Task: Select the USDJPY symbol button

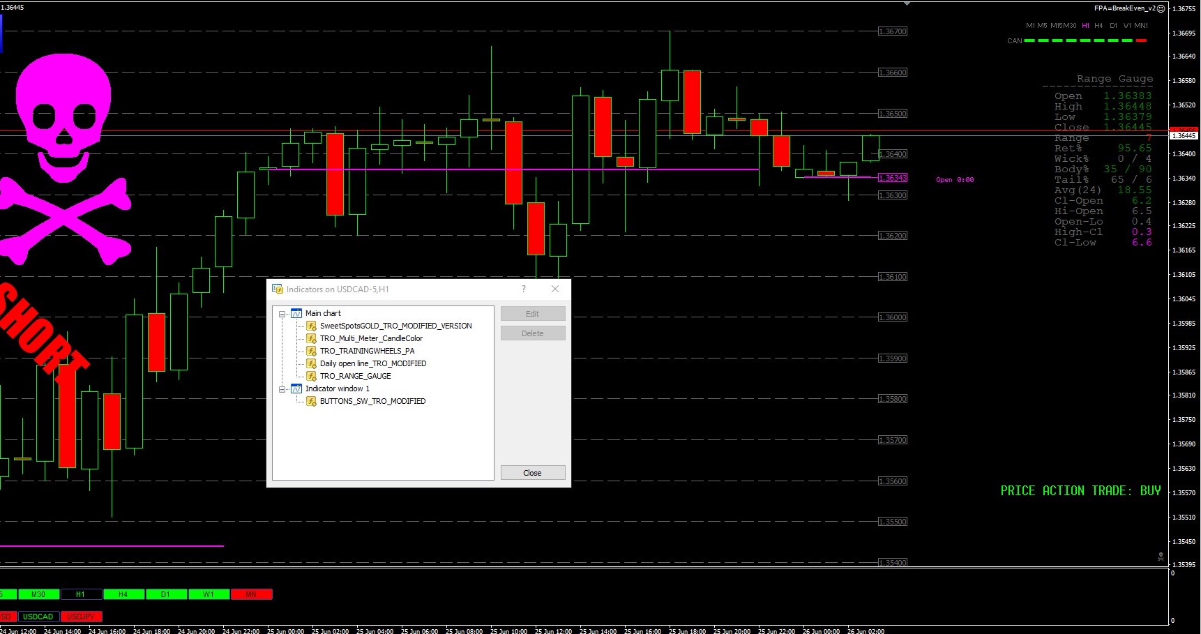Action: (81, 617)
